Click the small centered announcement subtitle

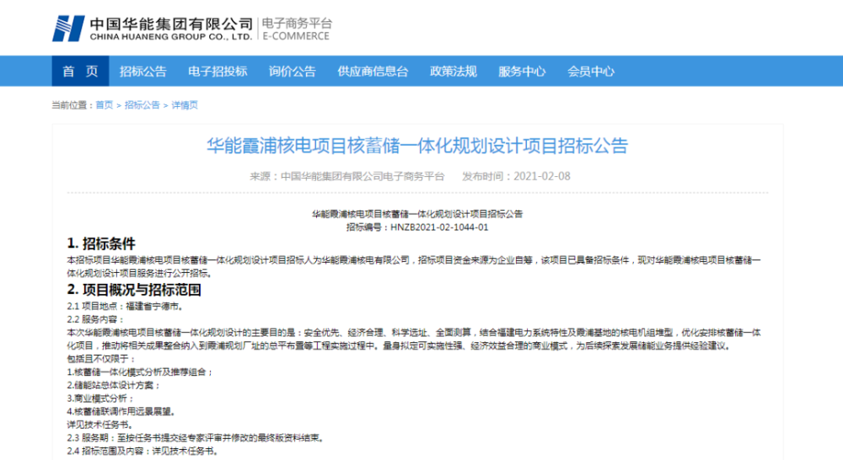pyautogui.click(x=417, y=214)
